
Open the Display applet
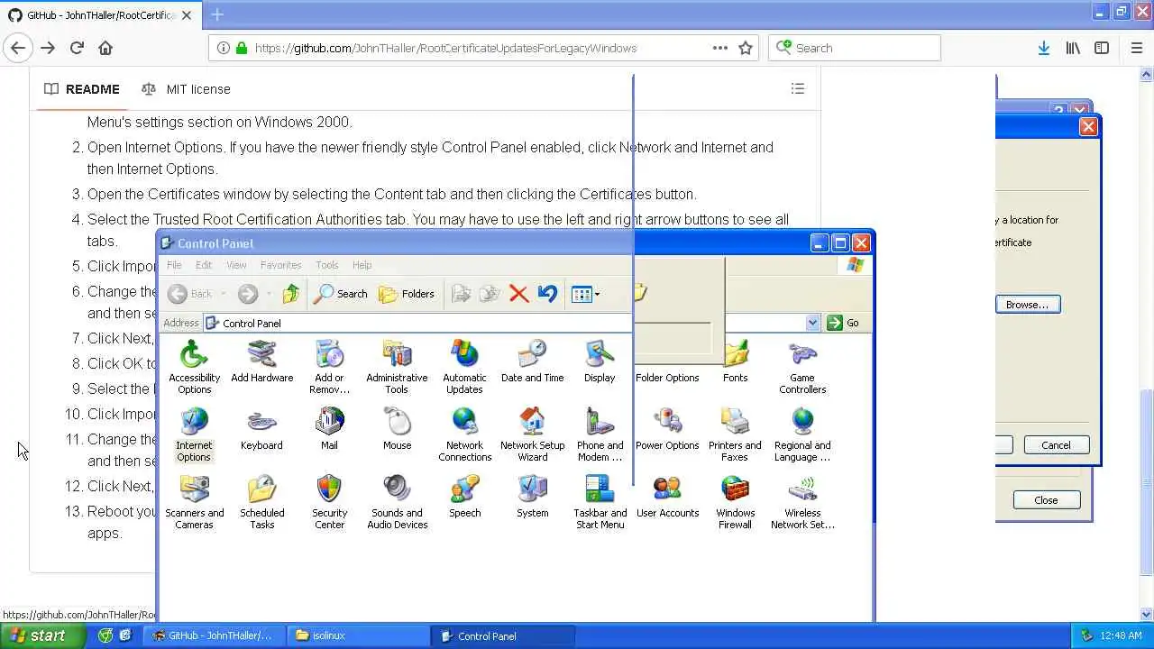tap(600, 361)
